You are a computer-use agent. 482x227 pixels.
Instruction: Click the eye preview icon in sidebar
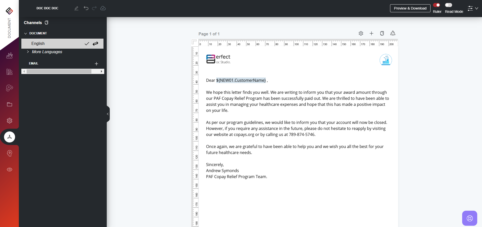(x=10, y=170)
